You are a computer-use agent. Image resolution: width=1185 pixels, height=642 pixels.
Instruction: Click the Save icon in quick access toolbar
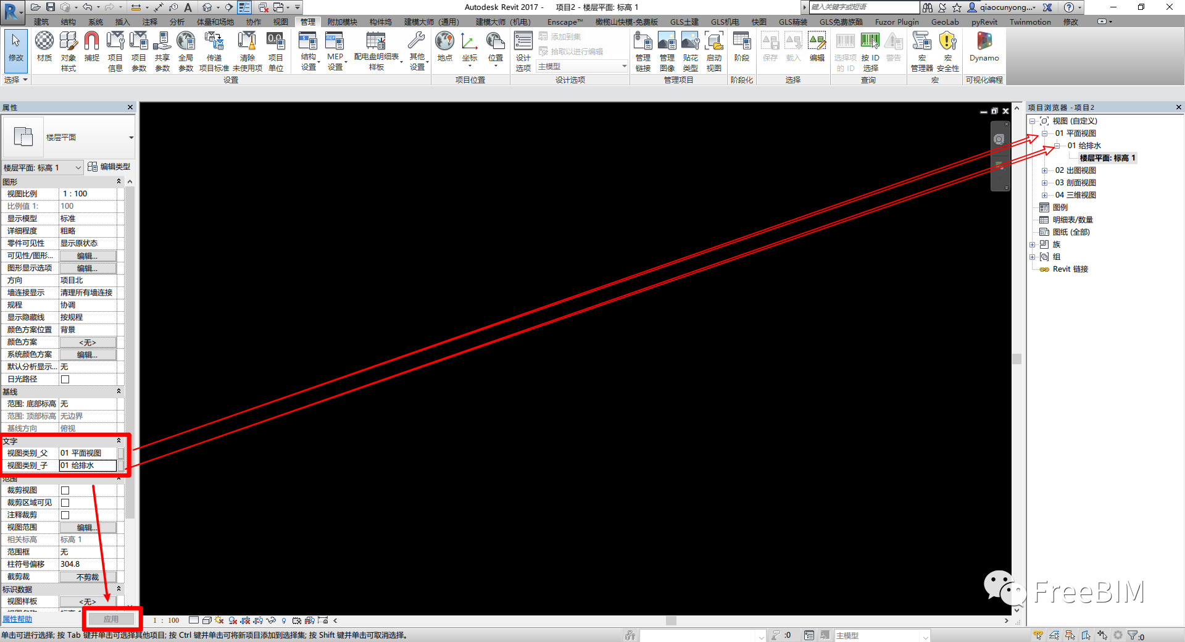[51, 7]
